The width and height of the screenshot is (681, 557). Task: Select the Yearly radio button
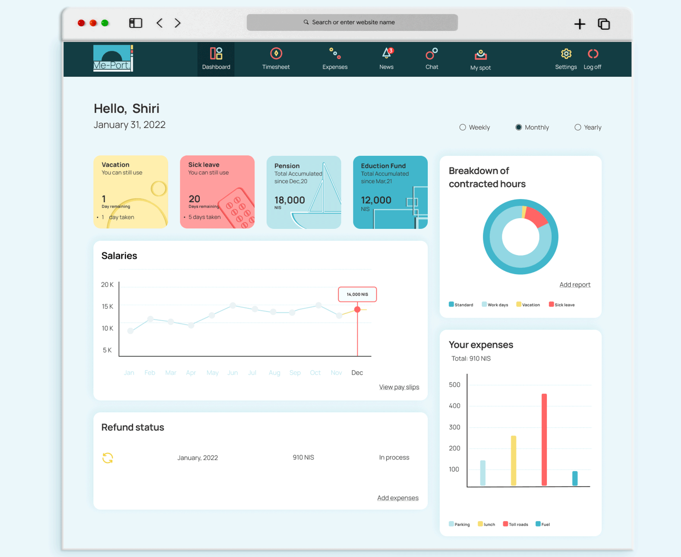point(578,127)
